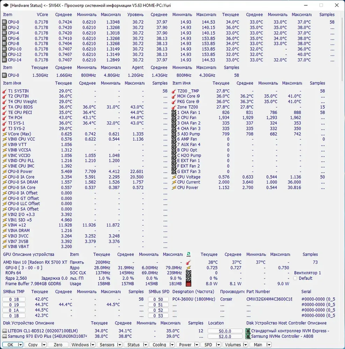Click the S0.0.0 disk location field
The height and width of the screenshot is (349, 345).
225,331
